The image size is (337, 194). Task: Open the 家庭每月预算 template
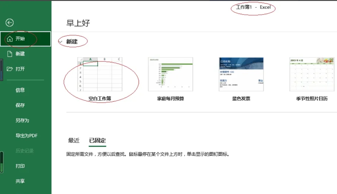click(x=170, y=74)
